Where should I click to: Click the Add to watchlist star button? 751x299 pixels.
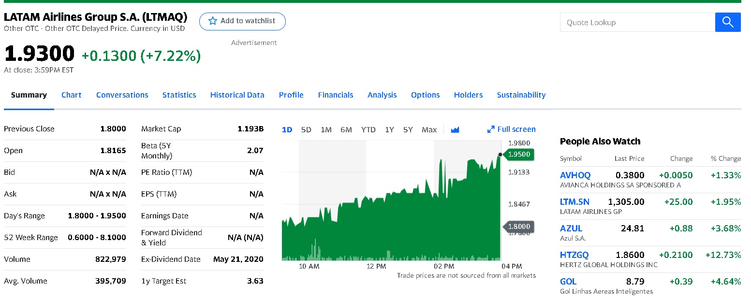click(x=242, y=21)
